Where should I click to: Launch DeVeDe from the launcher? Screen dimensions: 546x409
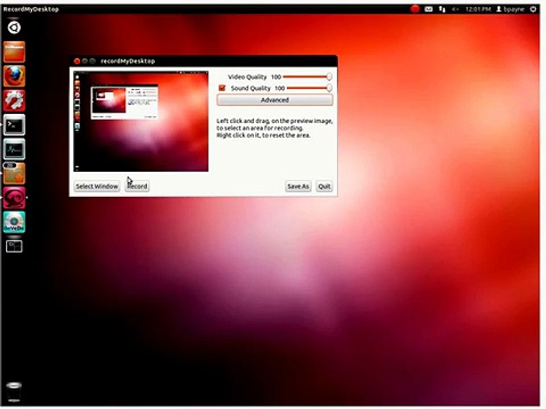pos(14,222)
